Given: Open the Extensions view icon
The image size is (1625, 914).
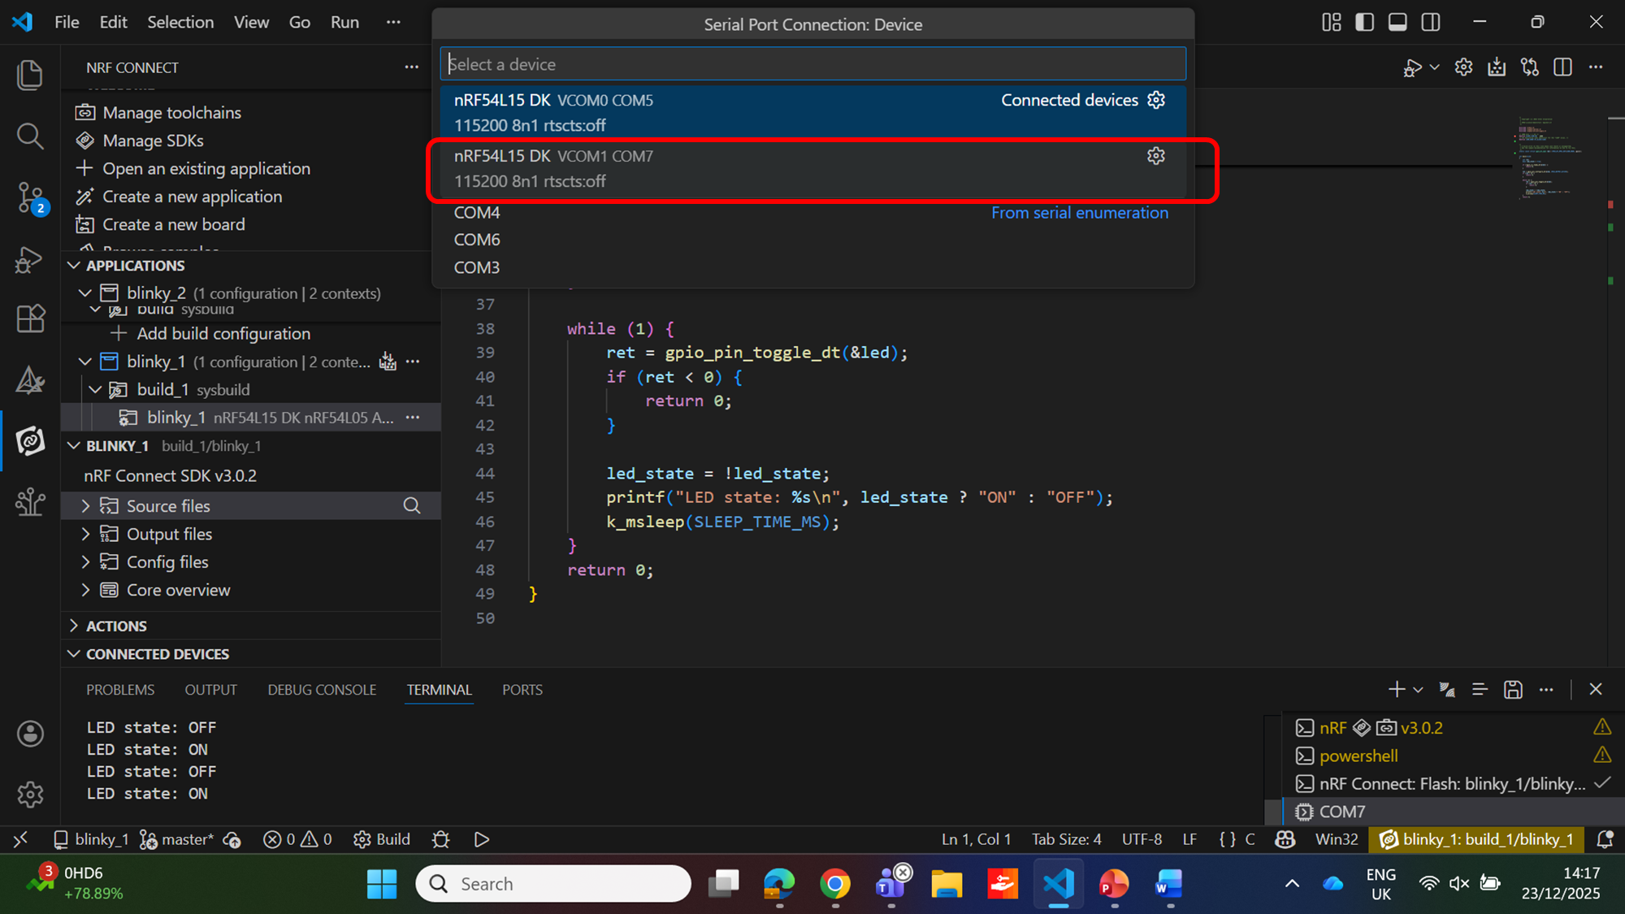Looking at the screenshot, I should click(30, 318).
